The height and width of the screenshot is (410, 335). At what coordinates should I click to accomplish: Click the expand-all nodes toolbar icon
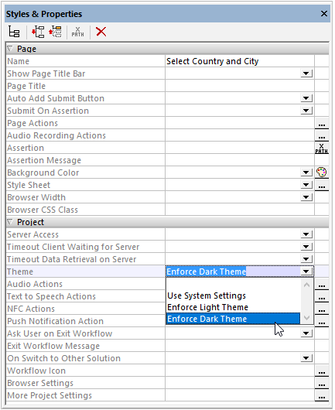(x=38, y=32)
